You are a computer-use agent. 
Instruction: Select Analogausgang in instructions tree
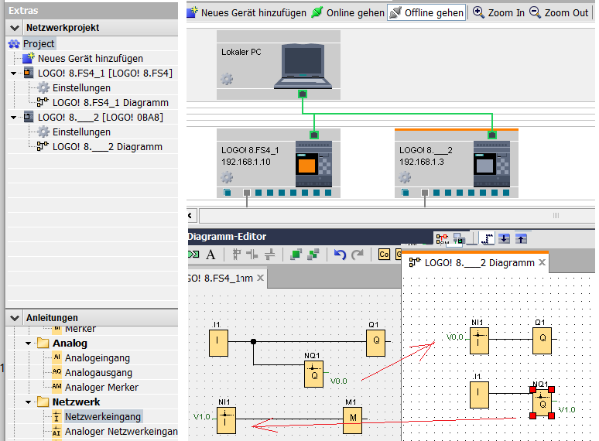point(98,373)
